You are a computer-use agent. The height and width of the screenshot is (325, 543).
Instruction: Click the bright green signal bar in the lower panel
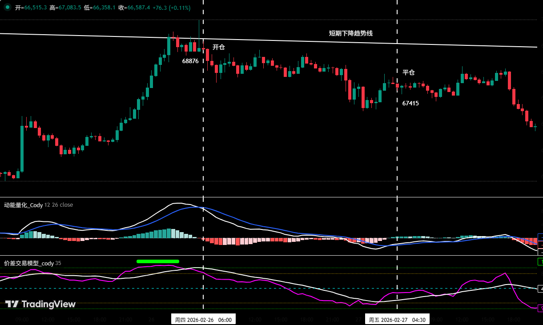[x=158, y=261]
